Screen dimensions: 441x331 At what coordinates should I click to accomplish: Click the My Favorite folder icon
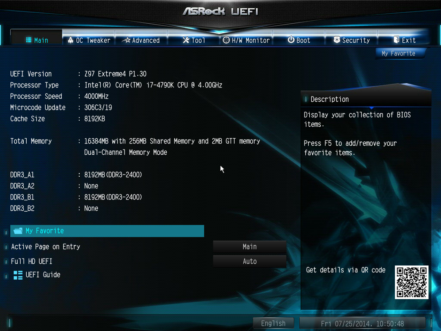[18, 231]
